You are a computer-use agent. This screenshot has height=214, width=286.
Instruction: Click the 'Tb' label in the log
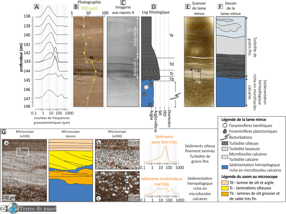click(172, 79)
